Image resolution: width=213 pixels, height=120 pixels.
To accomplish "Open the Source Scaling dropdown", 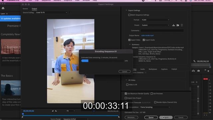I will (x=52, y=13).
